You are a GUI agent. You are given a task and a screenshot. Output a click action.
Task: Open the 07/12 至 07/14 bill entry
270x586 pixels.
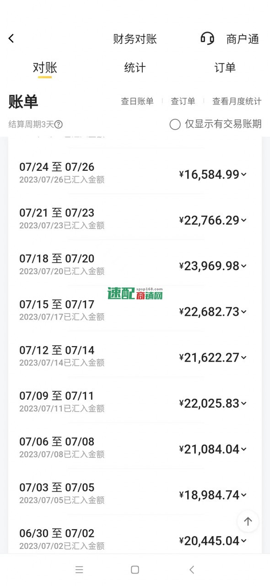pyautogui.click(x=135, y=356)
